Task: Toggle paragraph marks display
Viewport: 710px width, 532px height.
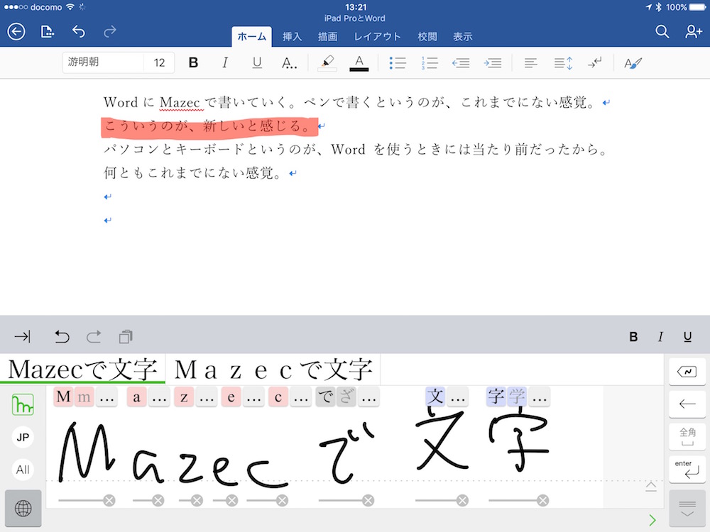Action: click(x=594, y=63)
